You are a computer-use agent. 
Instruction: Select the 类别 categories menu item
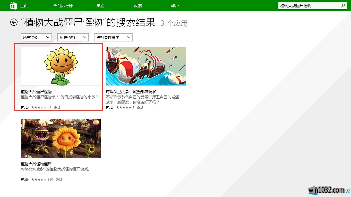100,6
